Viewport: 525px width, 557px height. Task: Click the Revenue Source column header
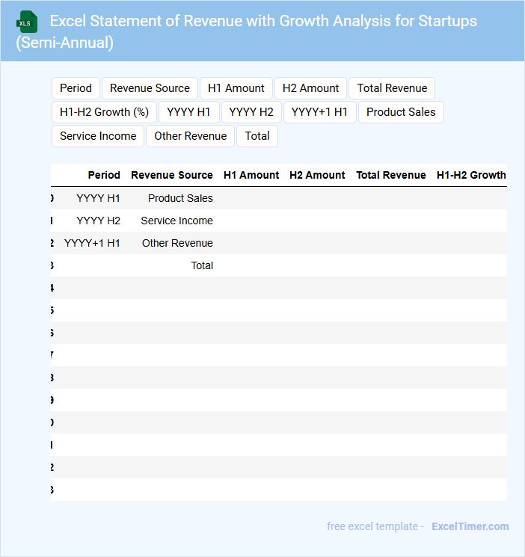click(x=171, y=175)
